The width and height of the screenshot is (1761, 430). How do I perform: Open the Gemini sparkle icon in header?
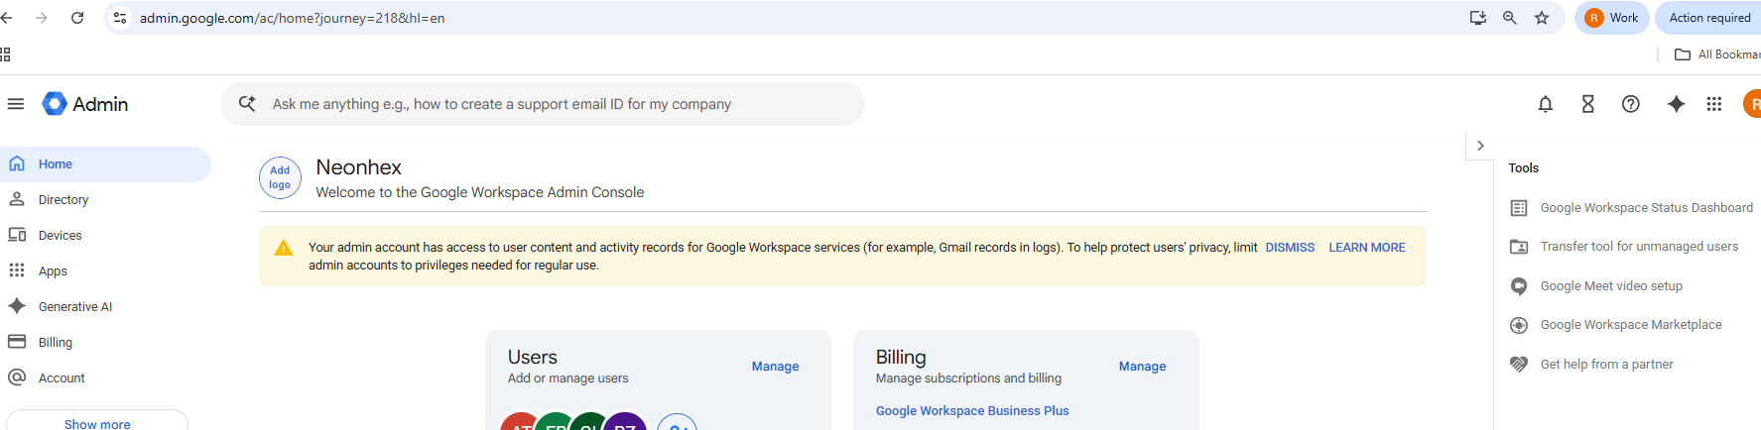tap(1677, 104)
